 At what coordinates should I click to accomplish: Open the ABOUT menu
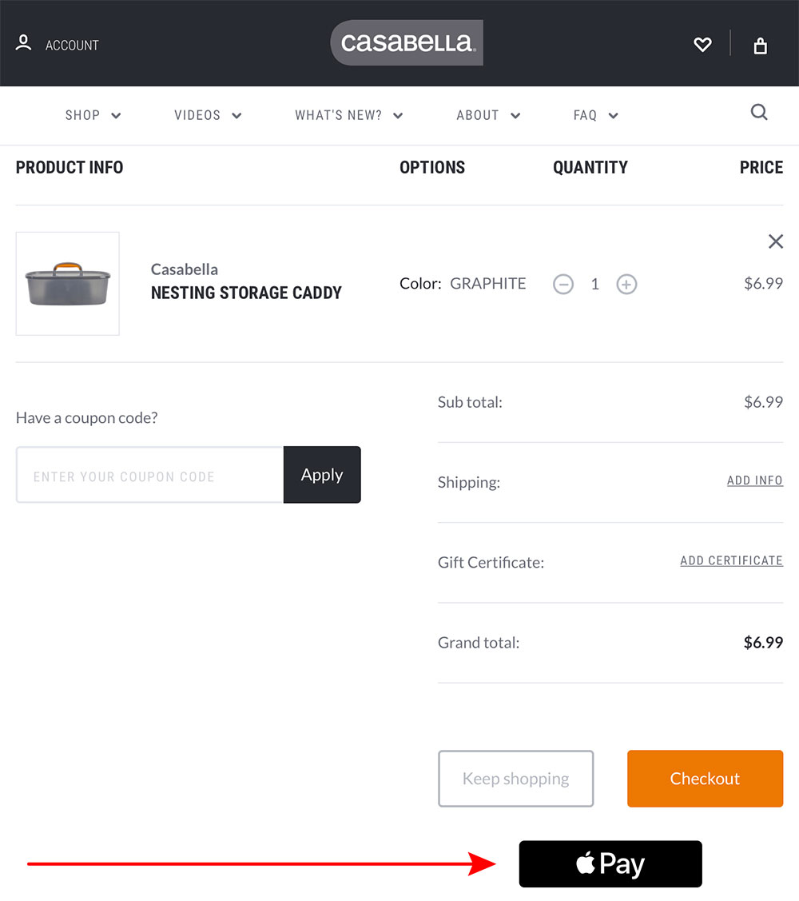(x=477, y=115)
